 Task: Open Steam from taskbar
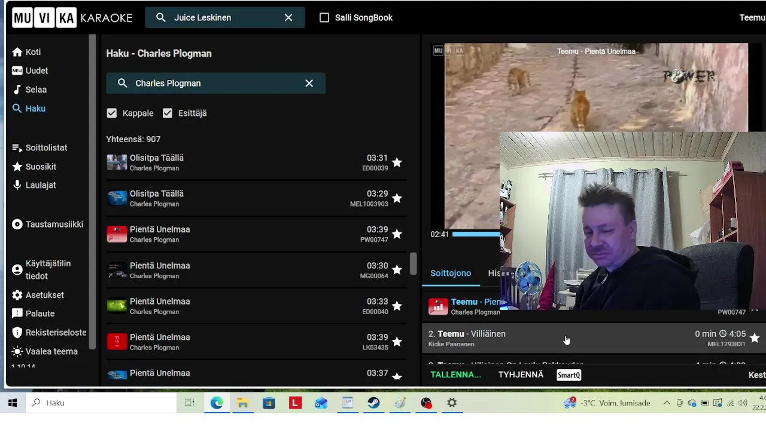373,403
